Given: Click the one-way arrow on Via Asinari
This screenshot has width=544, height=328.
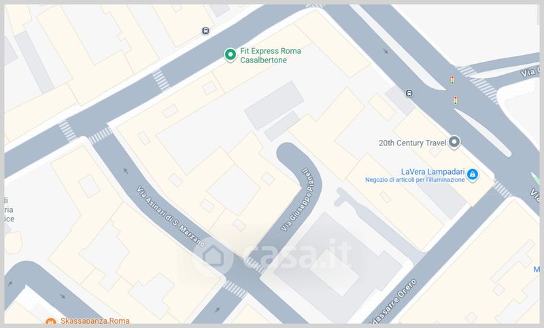Looking at the screenshot, I should tap(126, 170).
